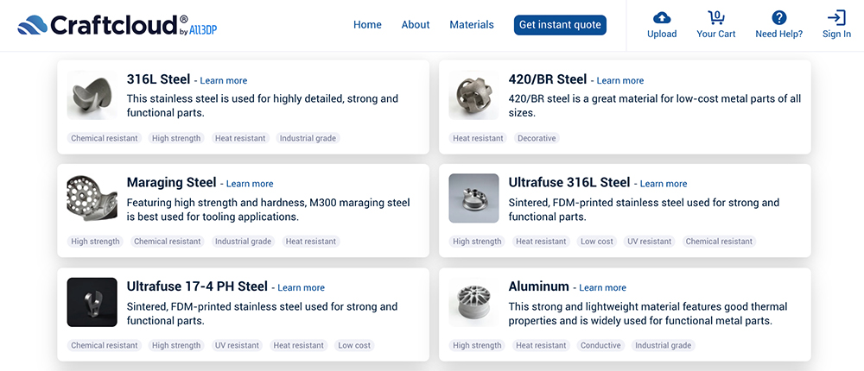Click the Sign In icon

pos(836,18)
